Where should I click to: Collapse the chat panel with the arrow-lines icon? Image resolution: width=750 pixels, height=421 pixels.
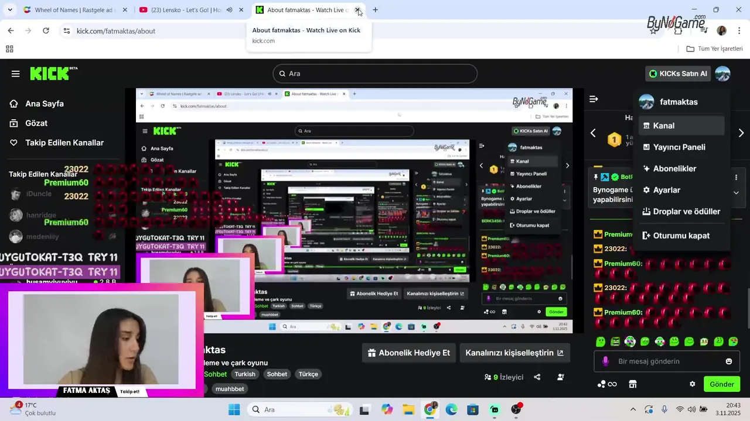coord(594,99)
